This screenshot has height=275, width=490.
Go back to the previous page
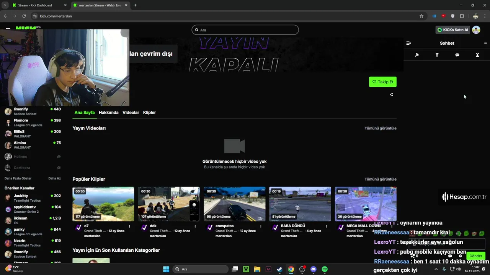point(5,16)
